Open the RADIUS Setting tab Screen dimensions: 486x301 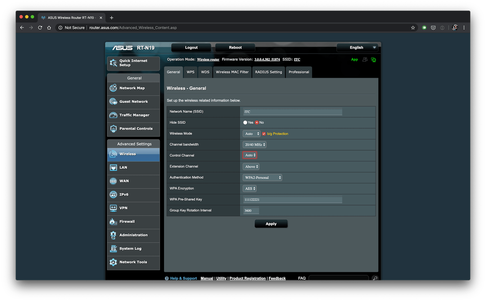(x=269, y=72)
